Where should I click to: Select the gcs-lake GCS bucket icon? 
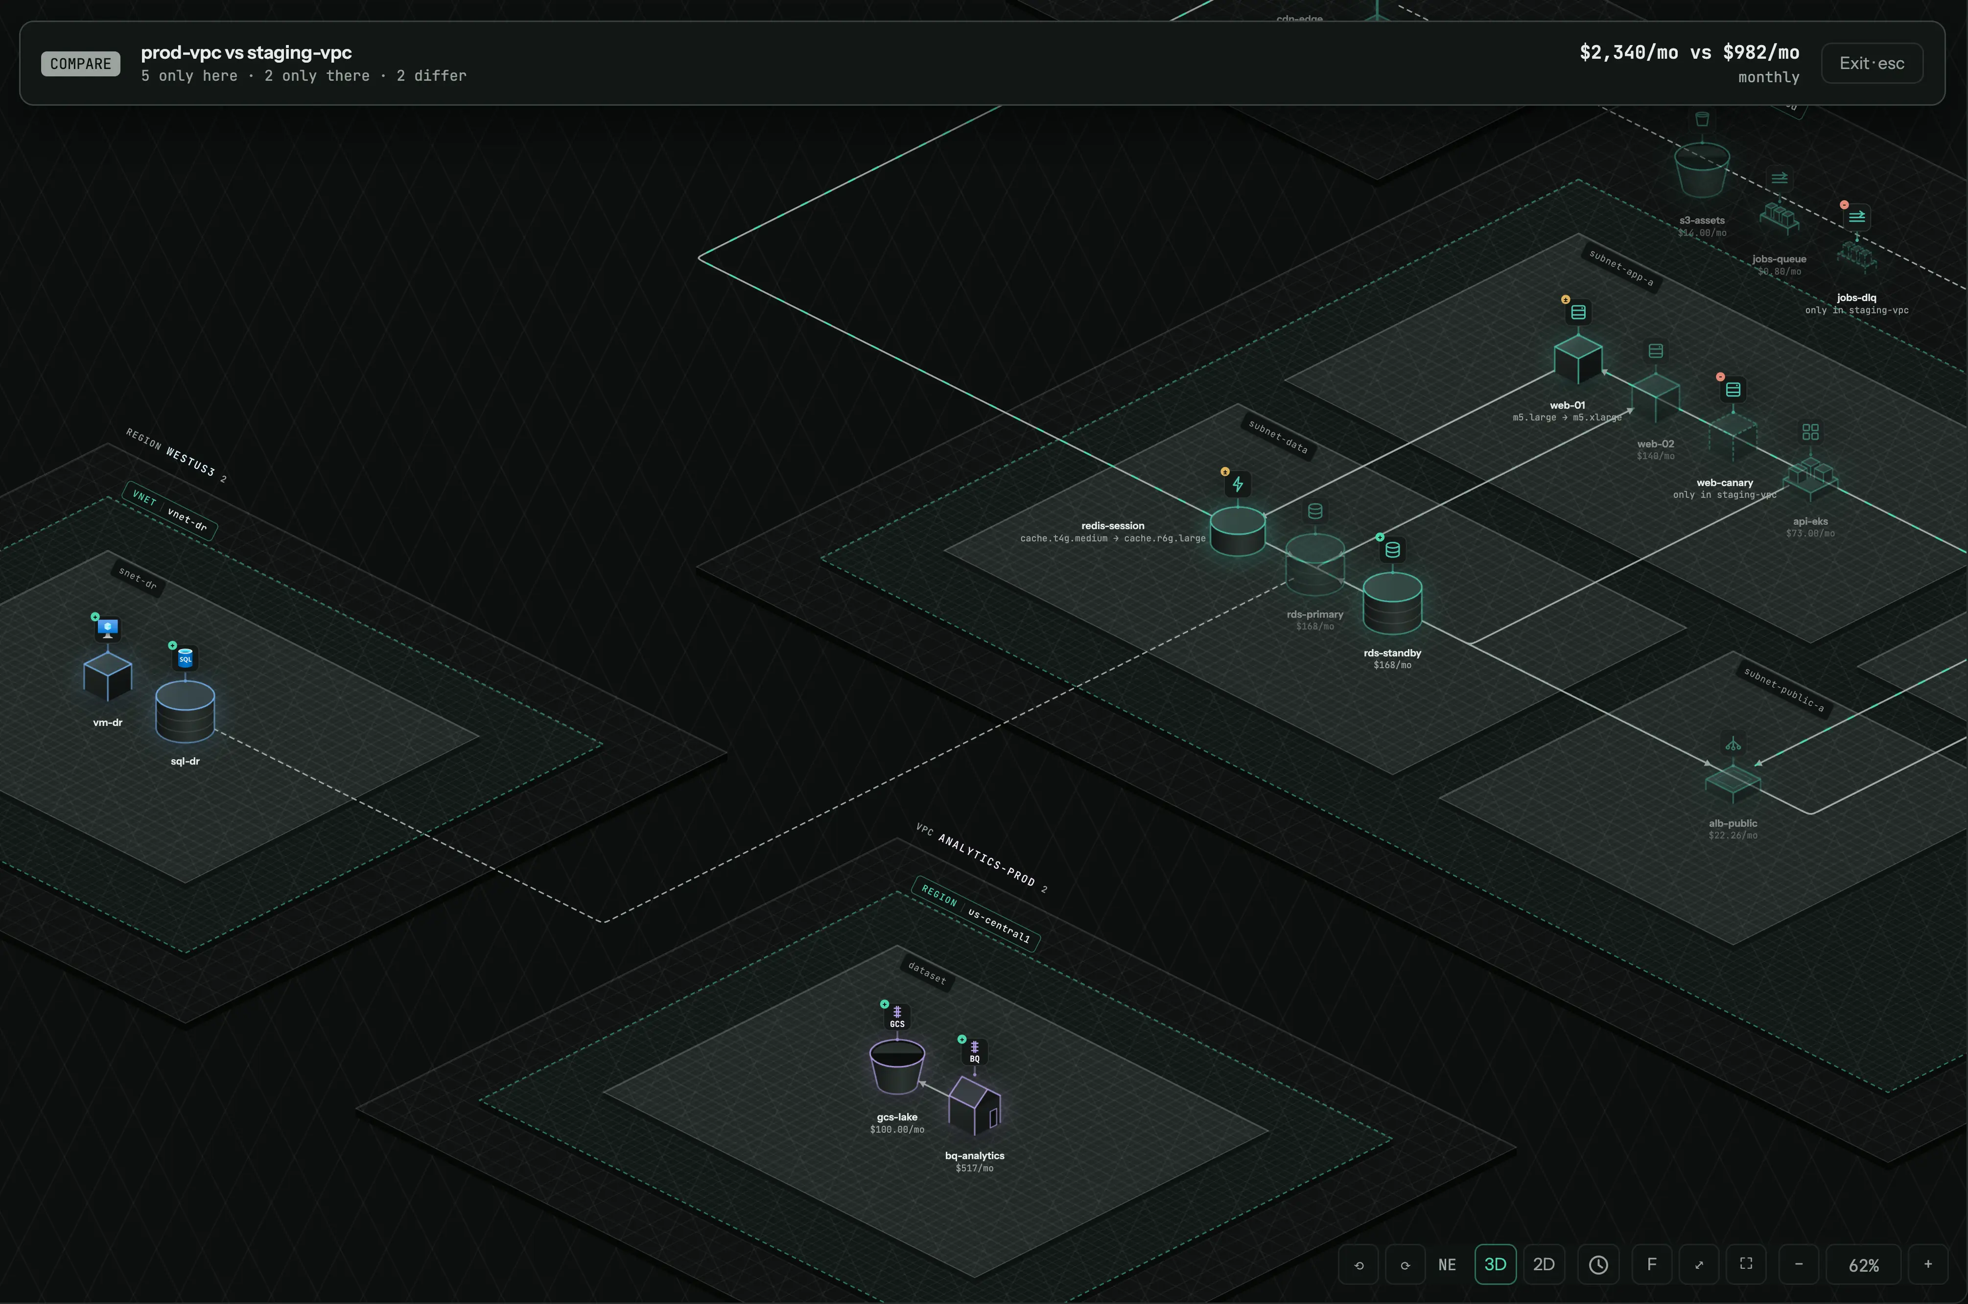pos(897,1017)
